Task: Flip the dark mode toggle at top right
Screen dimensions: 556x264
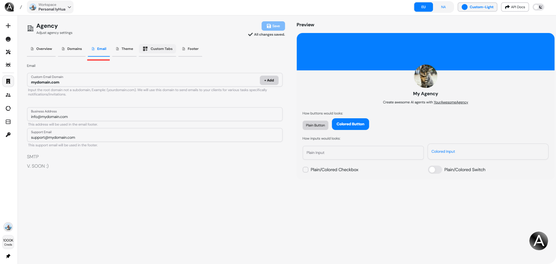Action: coord(538,7)
